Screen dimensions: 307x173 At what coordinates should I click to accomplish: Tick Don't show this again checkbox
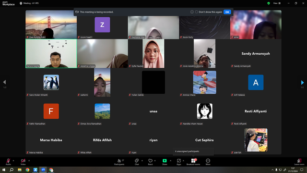point(196,12)
